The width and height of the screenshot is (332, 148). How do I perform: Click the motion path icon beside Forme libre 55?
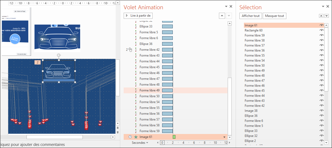(136, 108)
